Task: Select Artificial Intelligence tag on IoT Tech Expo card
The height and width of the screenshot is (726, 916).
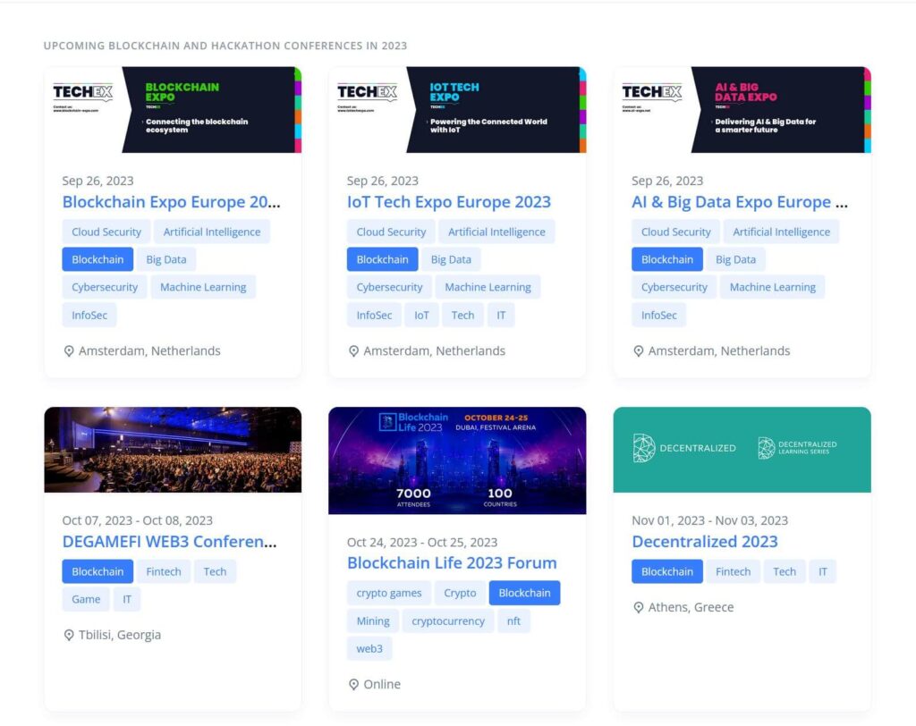Action: pyautogui.click(x=496, y=232)
